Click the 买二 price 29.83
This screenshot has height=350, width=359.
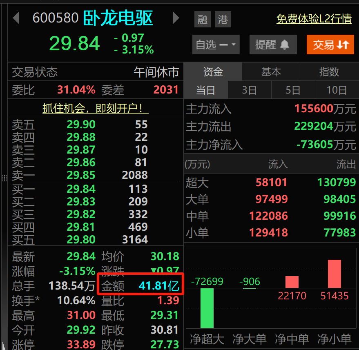[x=81, y=202]
